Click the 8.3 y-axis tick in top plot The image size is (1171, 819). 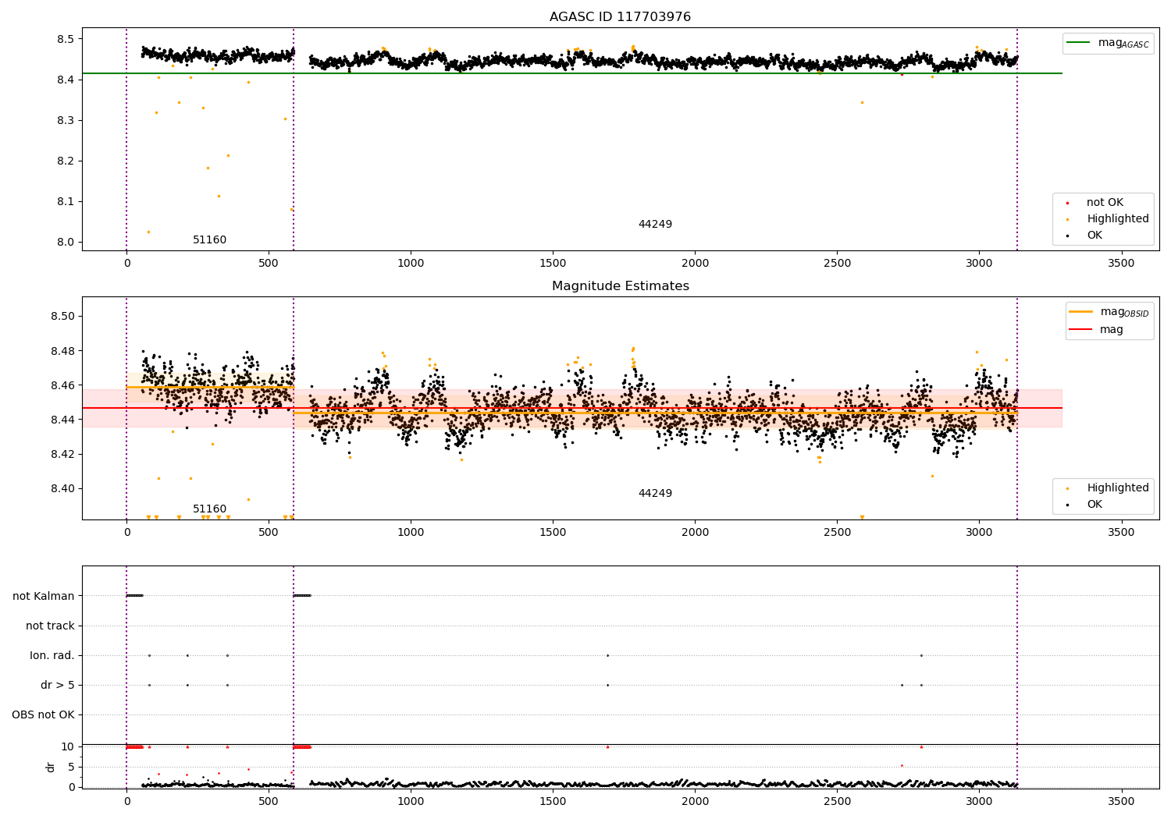tap(66, 120)
